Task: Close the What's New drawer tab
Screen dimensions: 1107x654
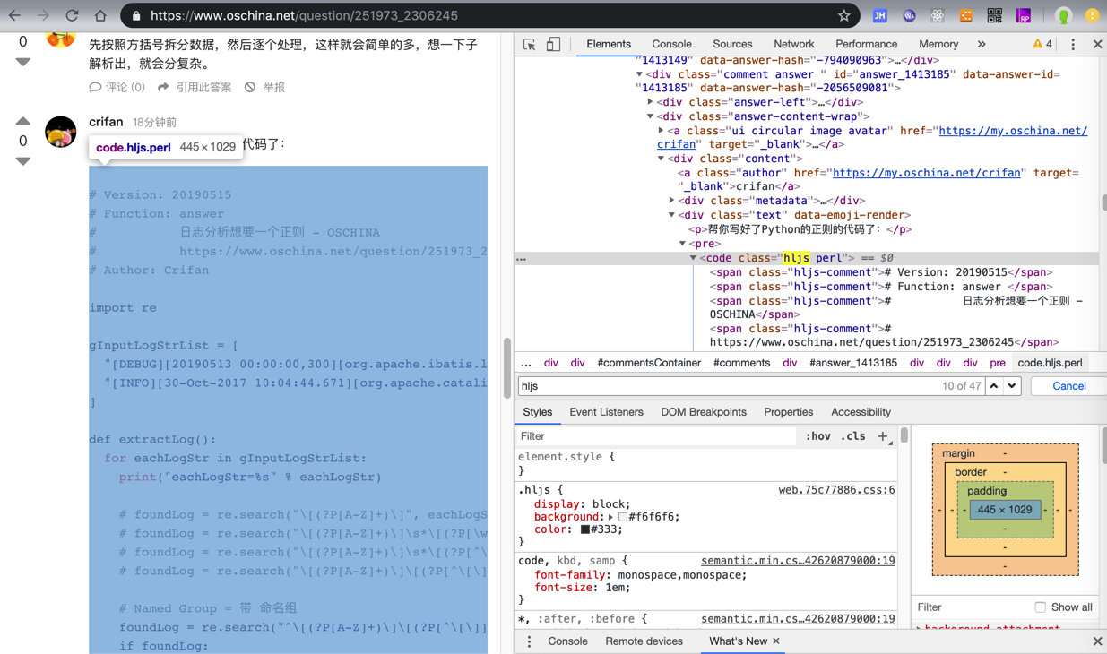Action: pyautogui.click(x=776, y=641)
